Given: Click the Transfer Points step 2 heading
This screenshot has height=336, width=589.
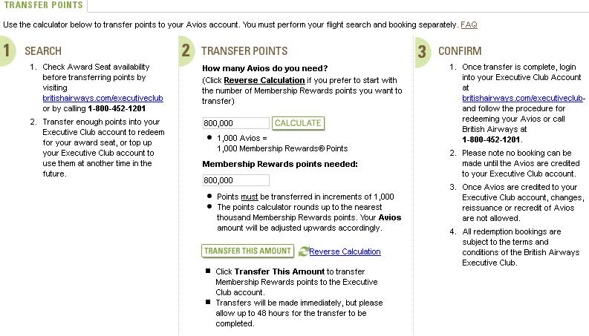Looking at the screenshot, I should coord(244,51).
